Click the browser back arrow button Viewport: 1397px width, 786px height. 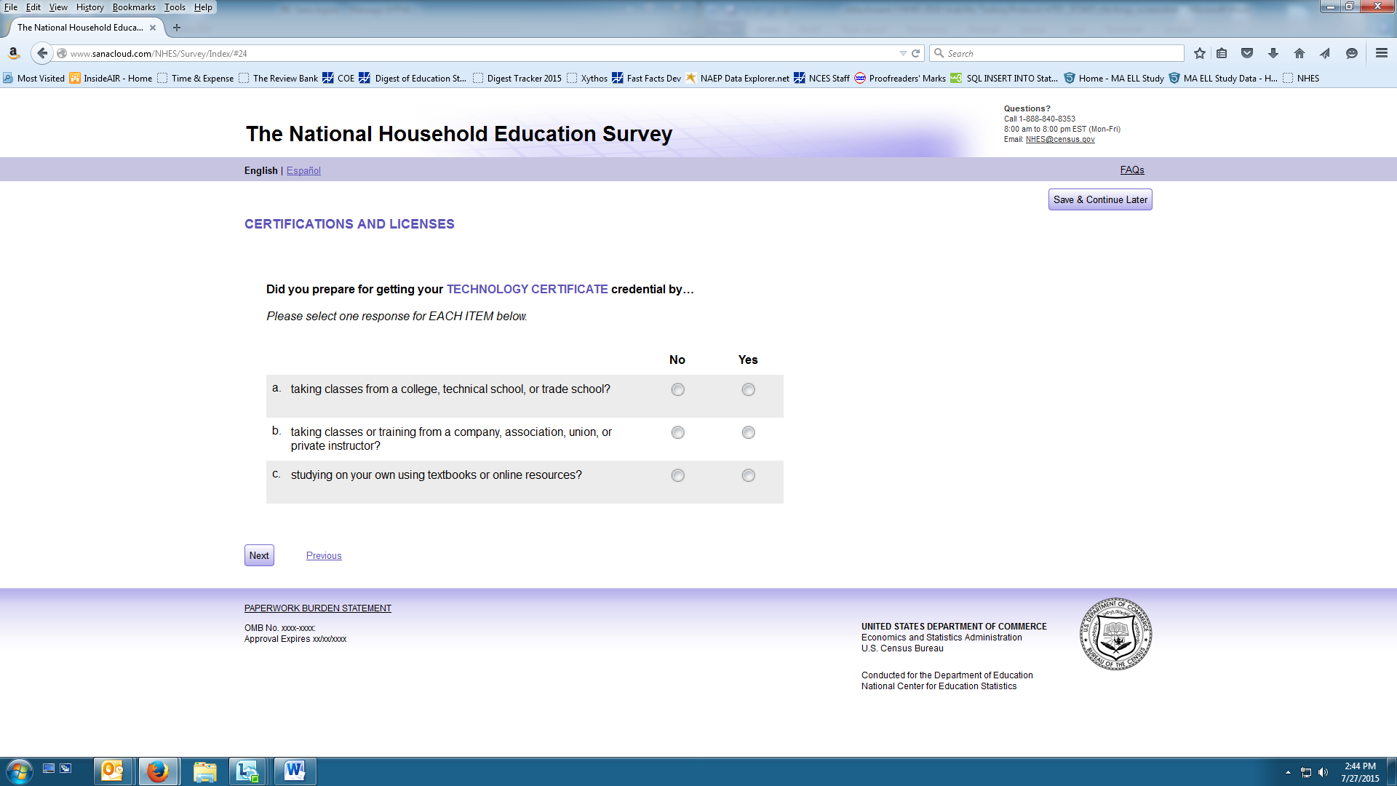[x=42, y=53]
